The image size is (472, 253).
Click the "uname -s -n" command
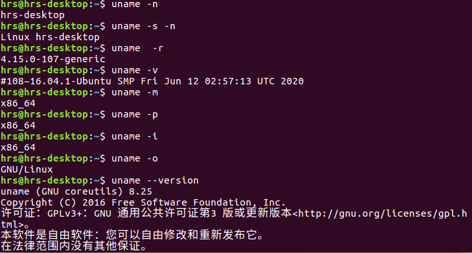pos(143,27)
